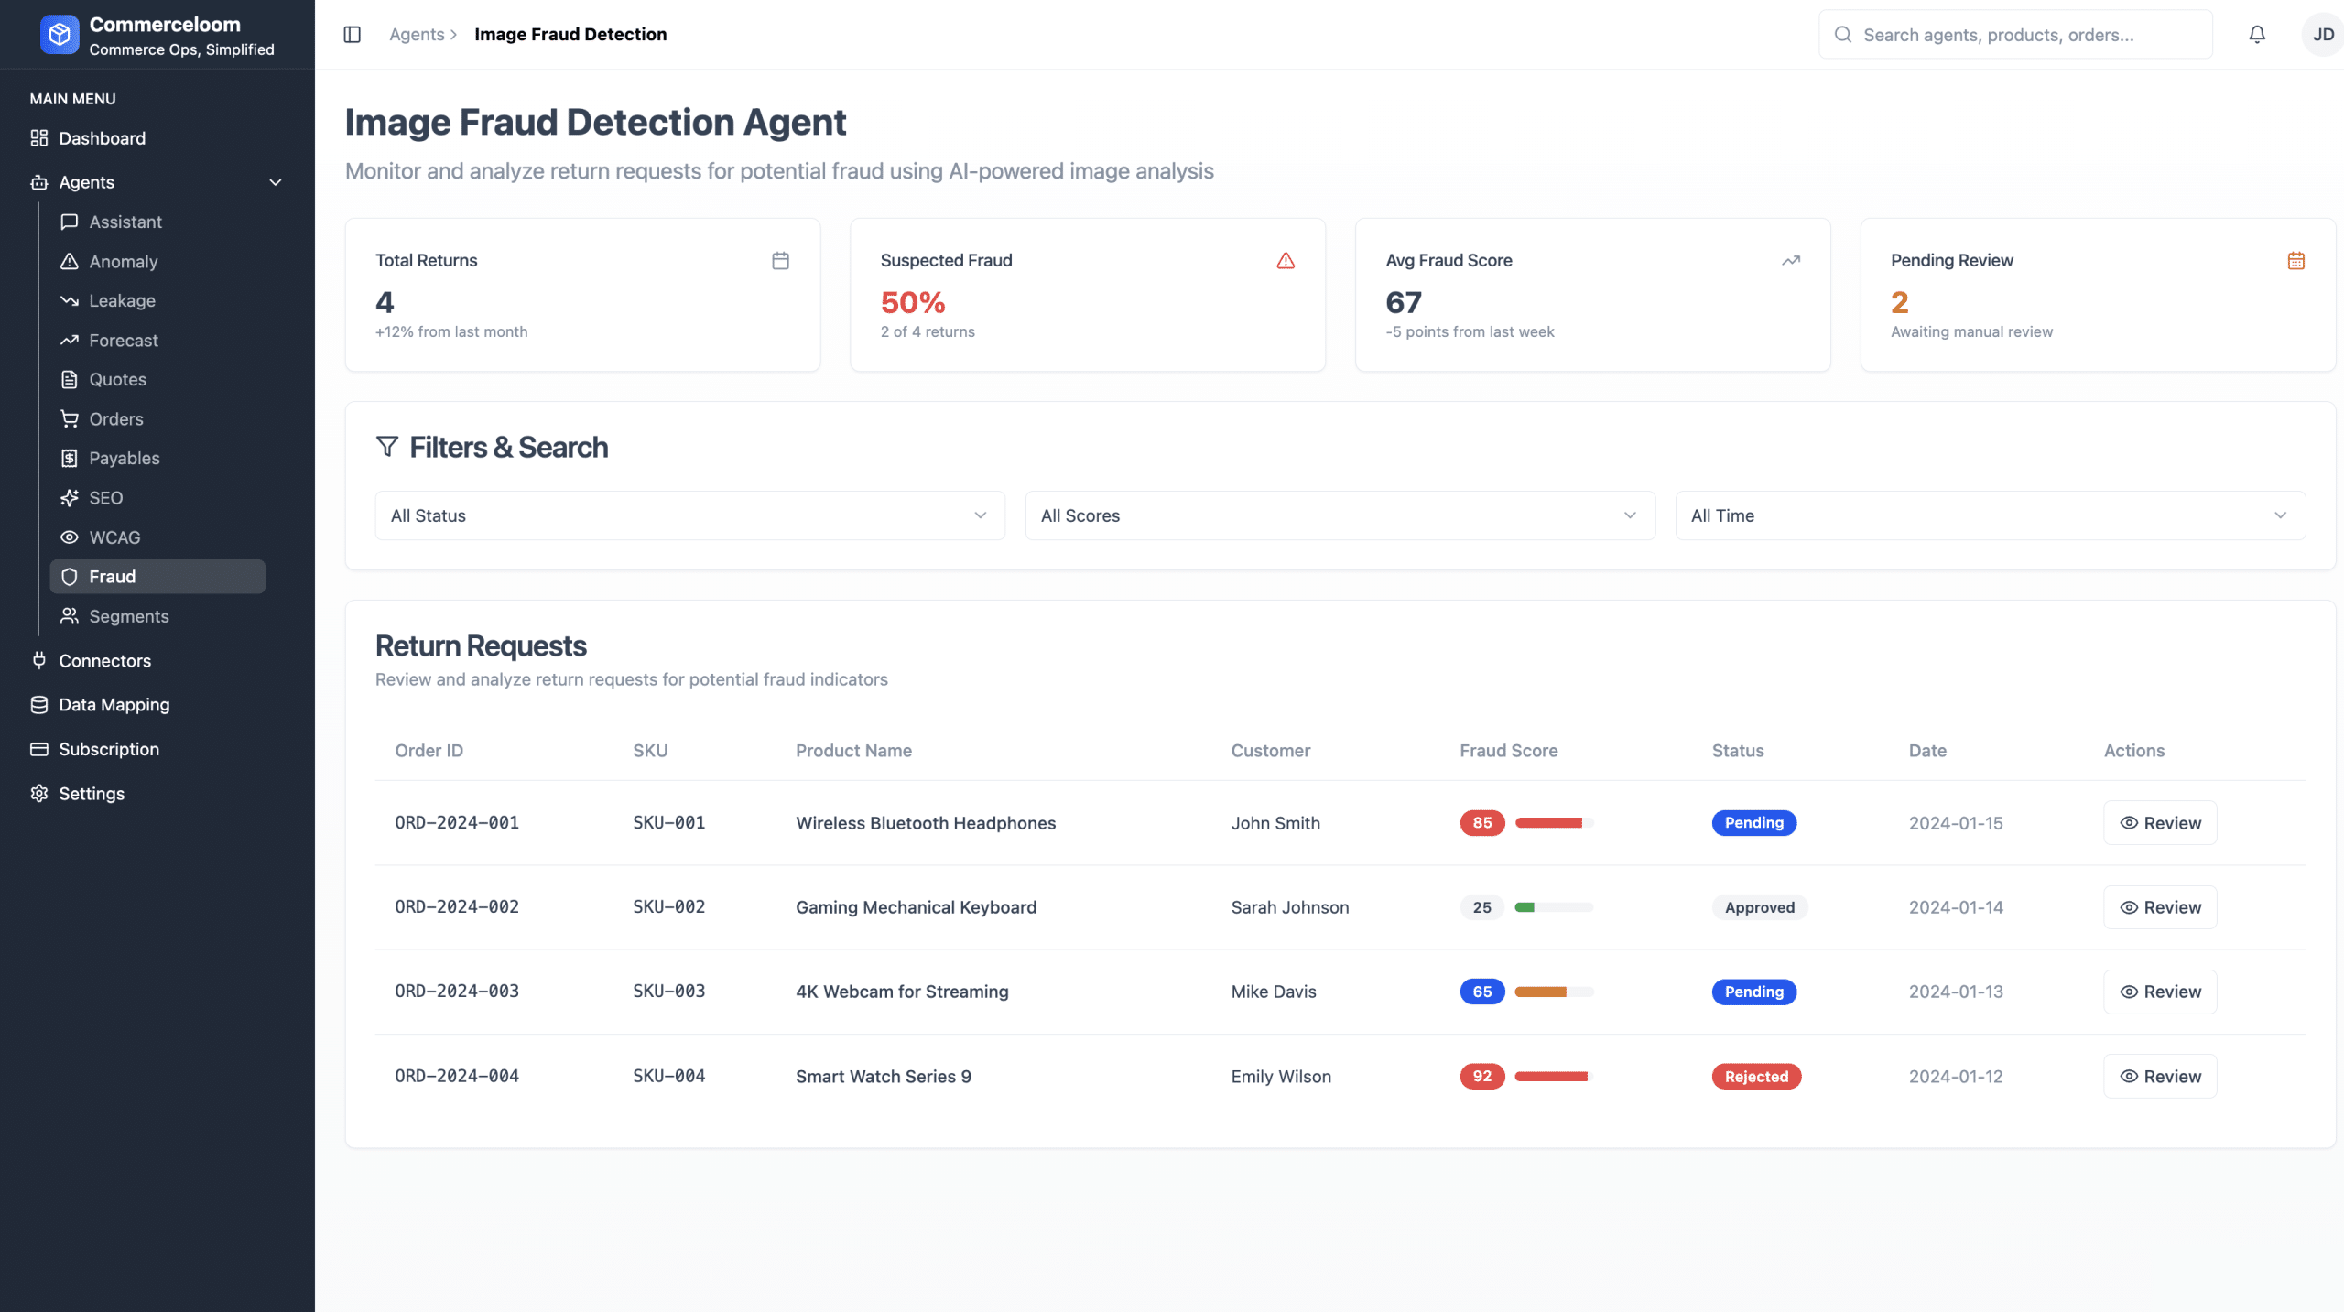2344x1312 pixels.
Task: Open the JD user avatar
Action: coord(2322,35)
